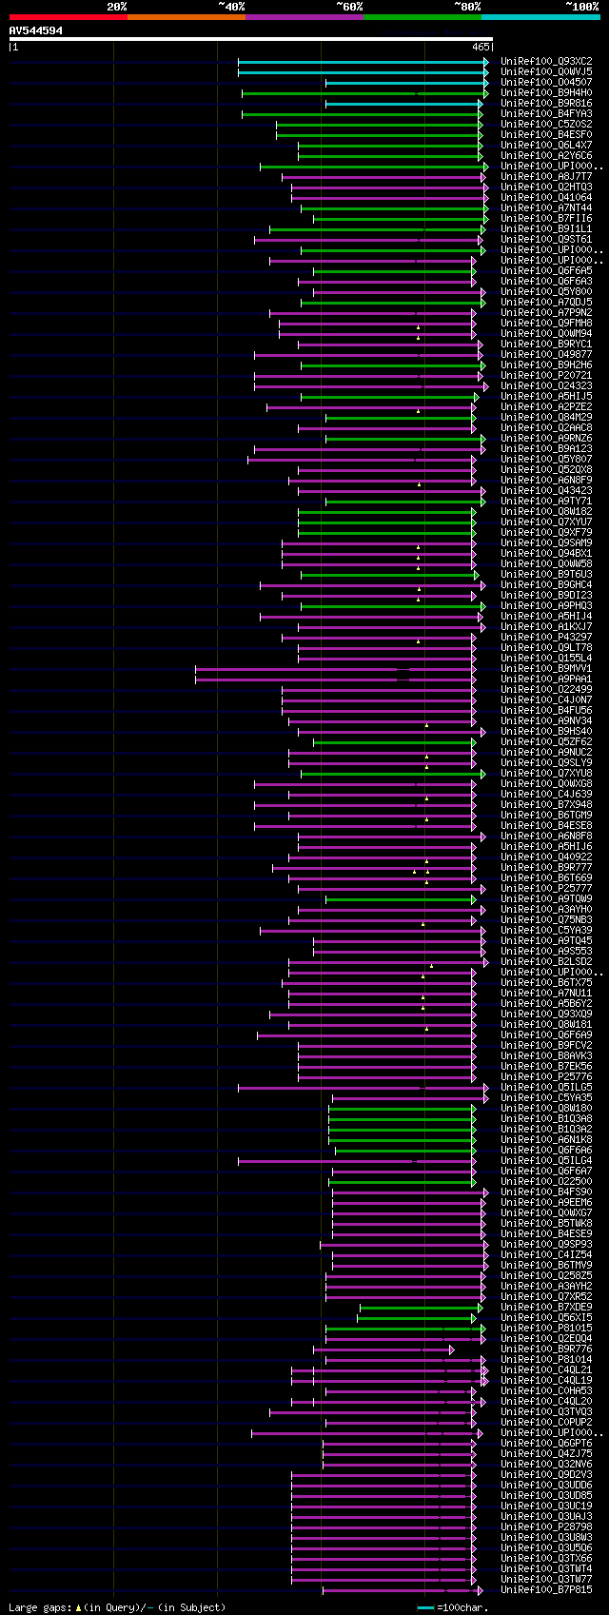
Task: Click the label UniRef100_B7X948
Action: (546, 805)
